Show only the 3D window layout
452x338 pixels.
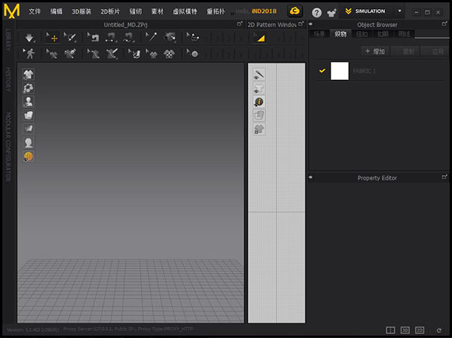405,330
